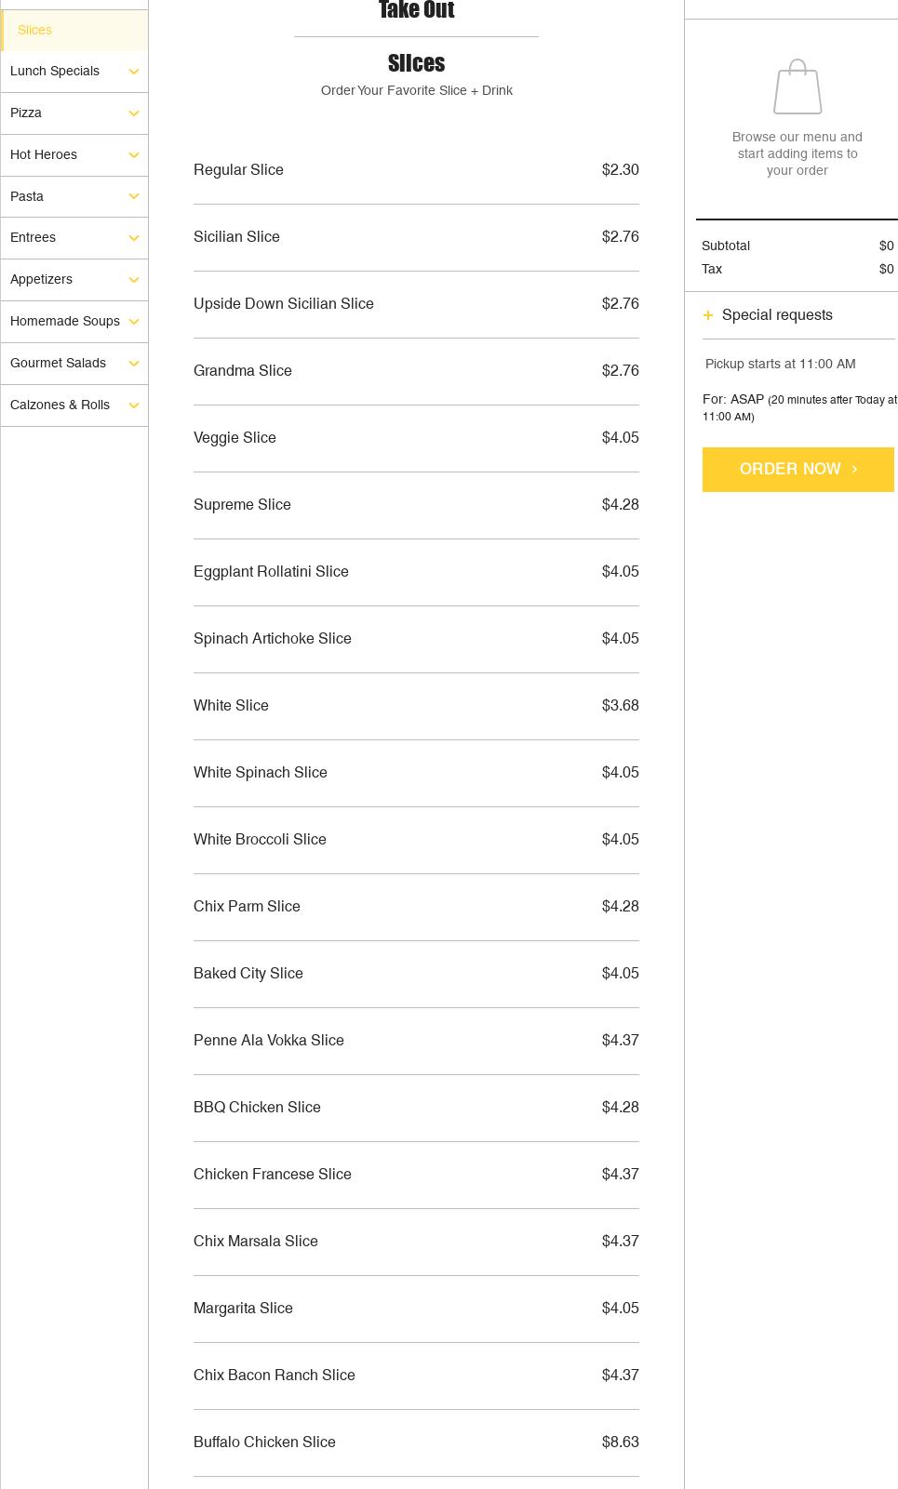Expand the Pizza category chevron
Viewport: 898px width, 1489px height.
133,113
